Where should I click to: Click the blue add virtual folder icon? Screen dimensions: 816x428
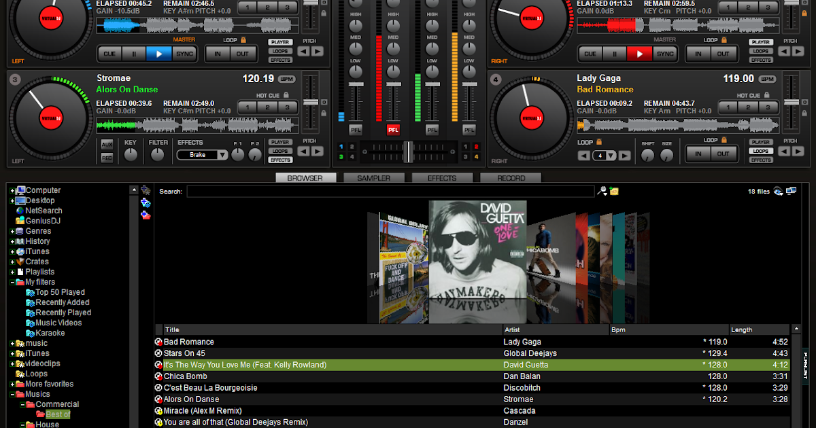(x=145, y=202)
